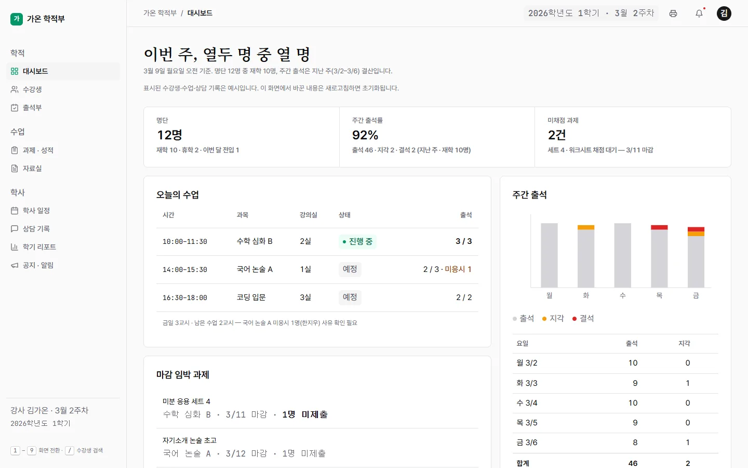Open 학사 일정 menu entry
This screenshot has height=468, width=748.
[63, 211]
